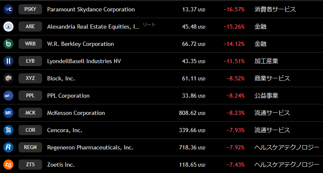Click the Zoetis orange logo icon

click(x=8, y=165)
